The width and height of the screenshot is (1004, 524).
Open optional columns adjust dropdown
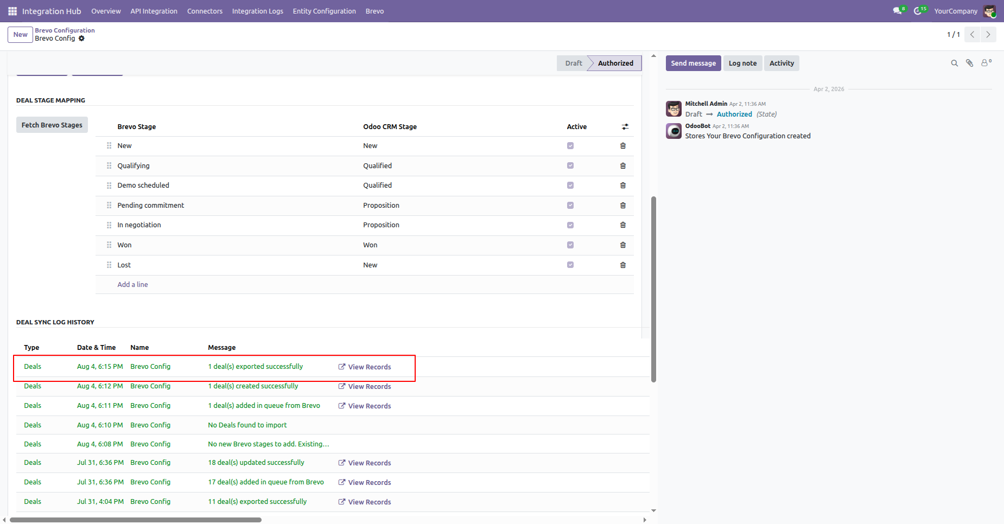pos(625,126)
